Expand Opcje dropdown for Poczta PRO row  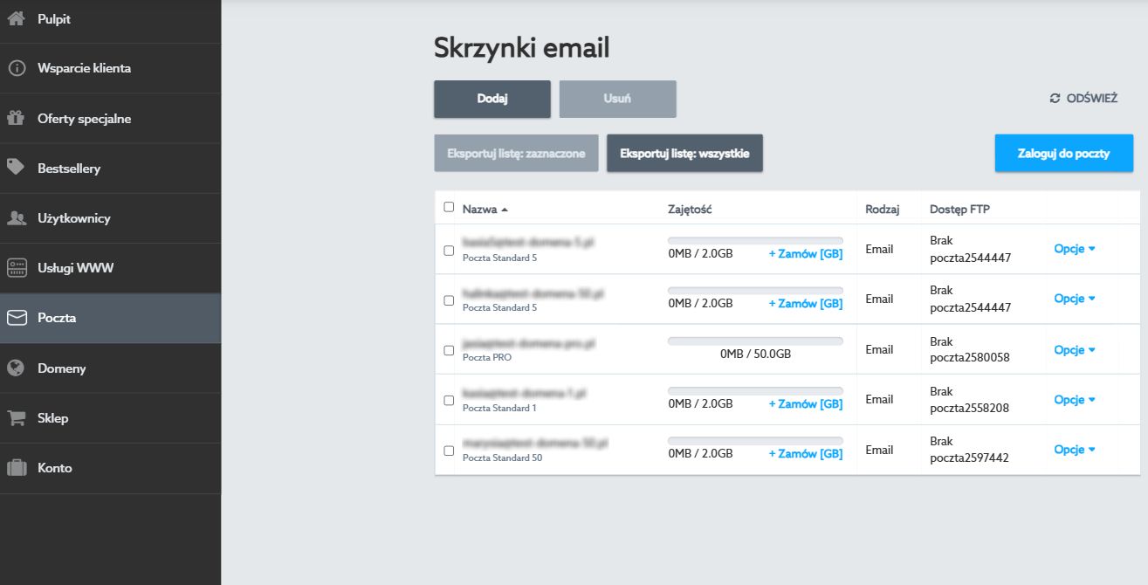(x=1074, y=350)
